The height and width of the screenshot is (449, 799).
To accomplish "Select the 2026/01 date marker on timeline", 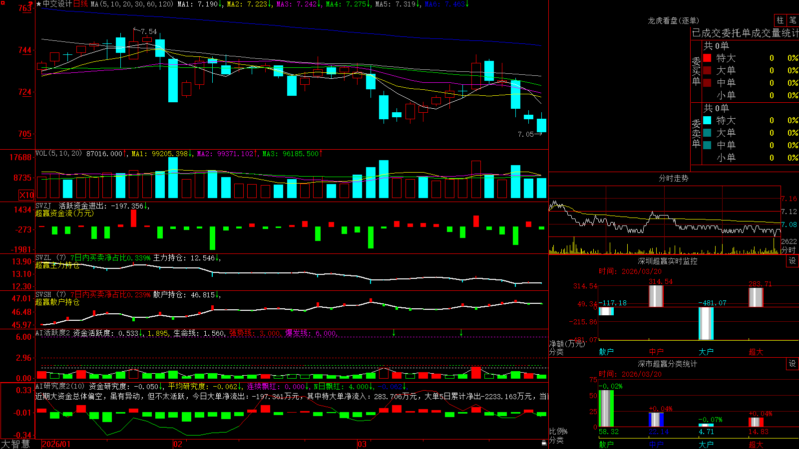I will pyautogui.click(x=56, y=444).
